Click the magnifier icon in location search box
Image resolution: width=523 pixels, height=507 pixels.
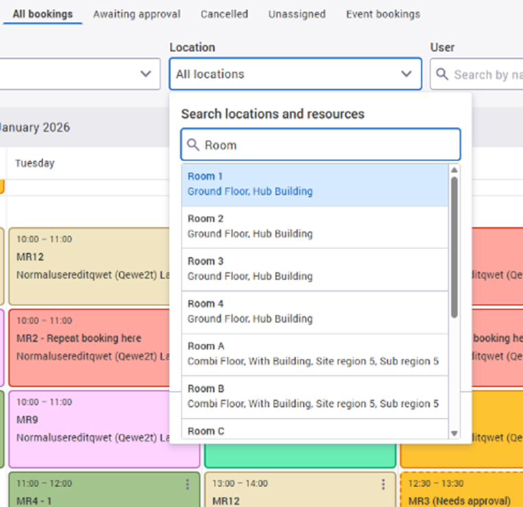click(x=193, y=145)
